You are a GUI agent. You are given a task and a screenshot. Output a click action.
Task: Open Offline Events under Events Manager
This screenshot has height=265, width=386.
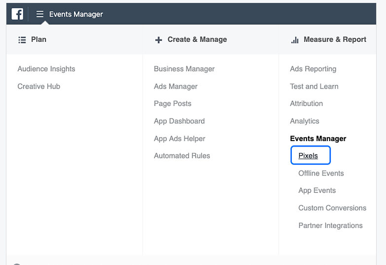click(x=321, y=174)
